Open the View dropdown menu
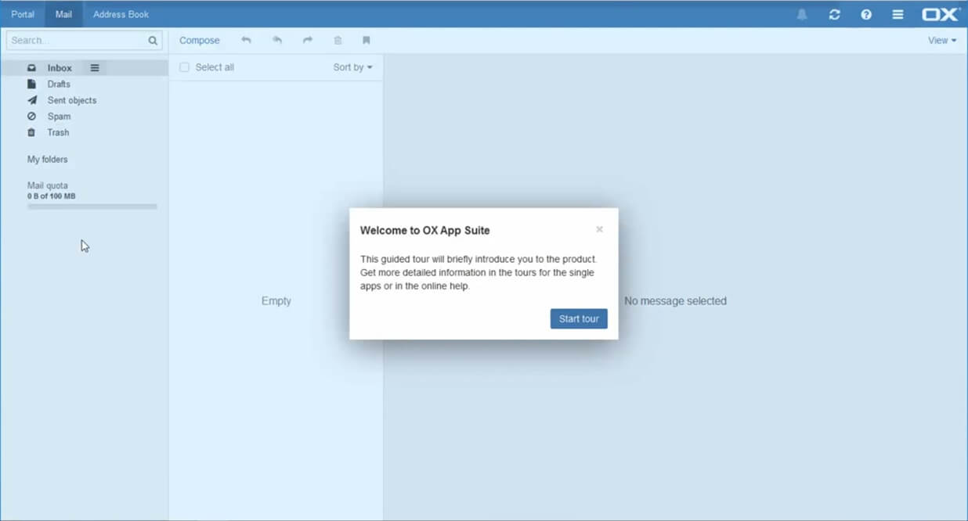 coord(942,40)
